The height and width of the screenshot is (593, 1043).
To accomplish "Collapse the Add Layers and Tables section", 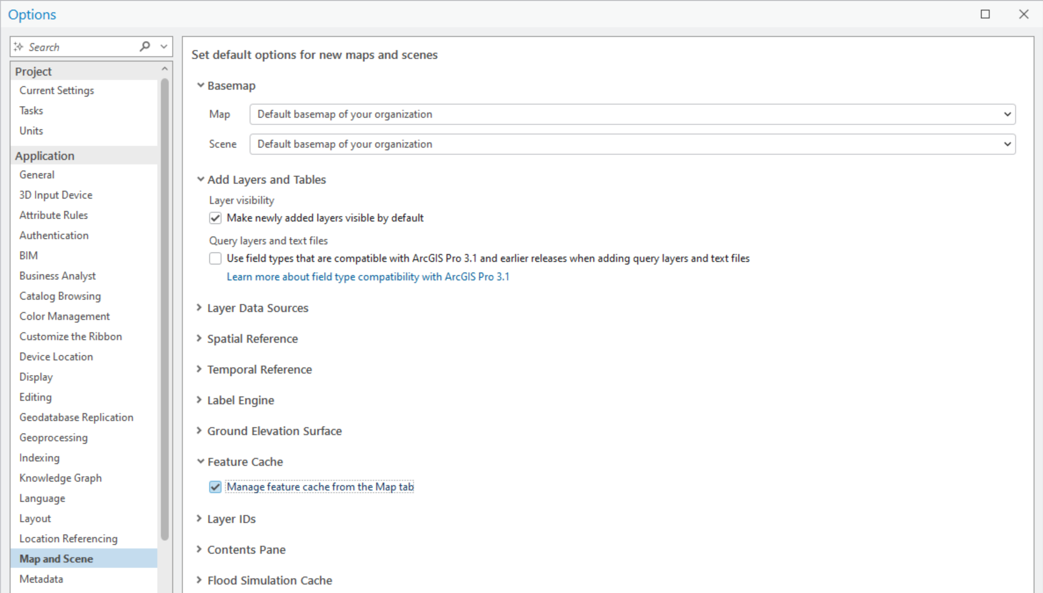I will click(200, 179).
